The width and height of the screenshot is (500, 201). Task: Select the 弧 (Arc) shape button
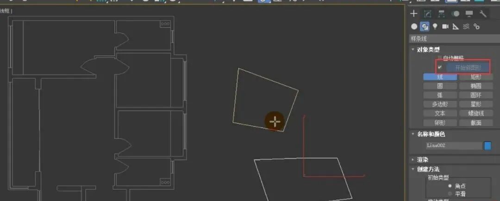click(440, 95)
